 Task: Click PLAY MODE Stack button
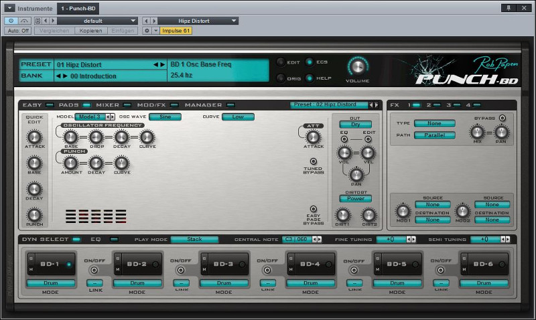click(x=194, y=240)
